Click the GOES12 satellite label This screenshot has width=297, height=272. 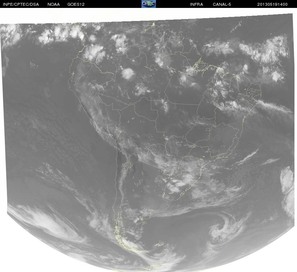click(x=76, y=4)
